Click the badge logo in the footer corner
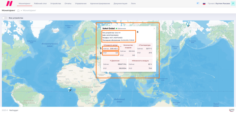This screenshot has width=236, height=113. [x=232, y=110]
